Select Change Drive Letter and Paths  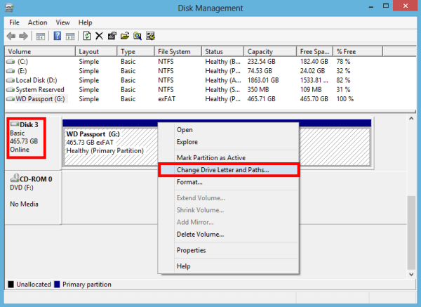click(229, 169)
